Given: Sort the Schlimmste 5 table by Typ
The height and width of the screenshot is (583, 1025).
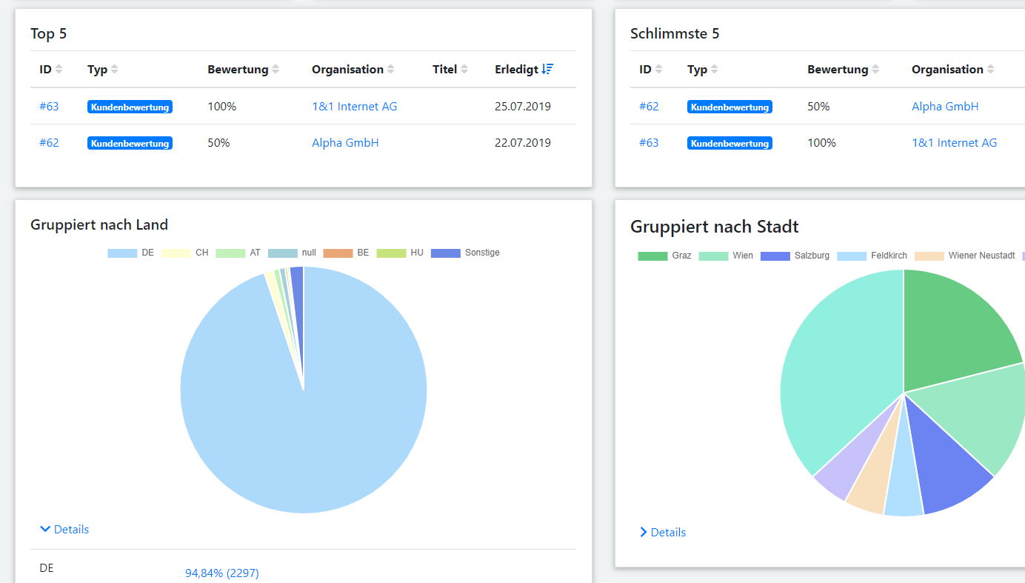Looking at the screenshot, I should pos(702,70).
